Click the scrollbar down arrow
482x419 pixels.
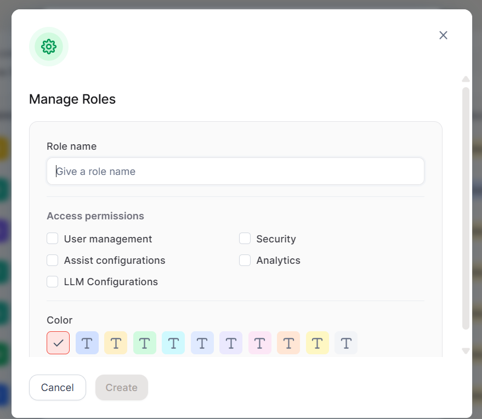point(466,350)
